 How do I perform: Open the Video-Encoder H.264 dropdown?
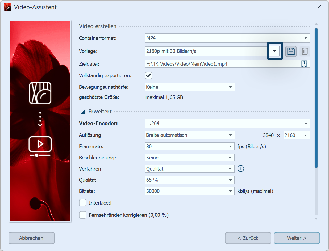[227, 124]
